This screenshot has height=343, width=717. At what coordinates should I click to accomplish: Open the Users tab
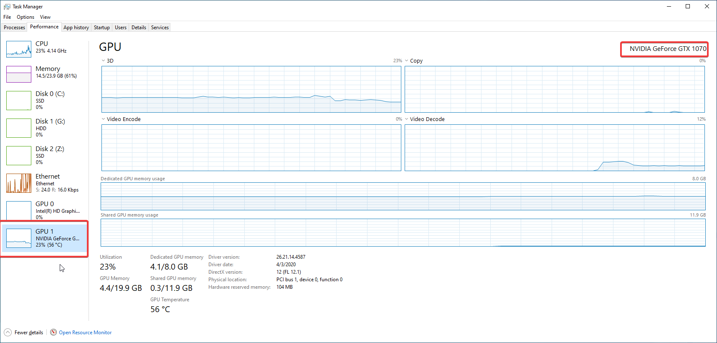(121, 28)
